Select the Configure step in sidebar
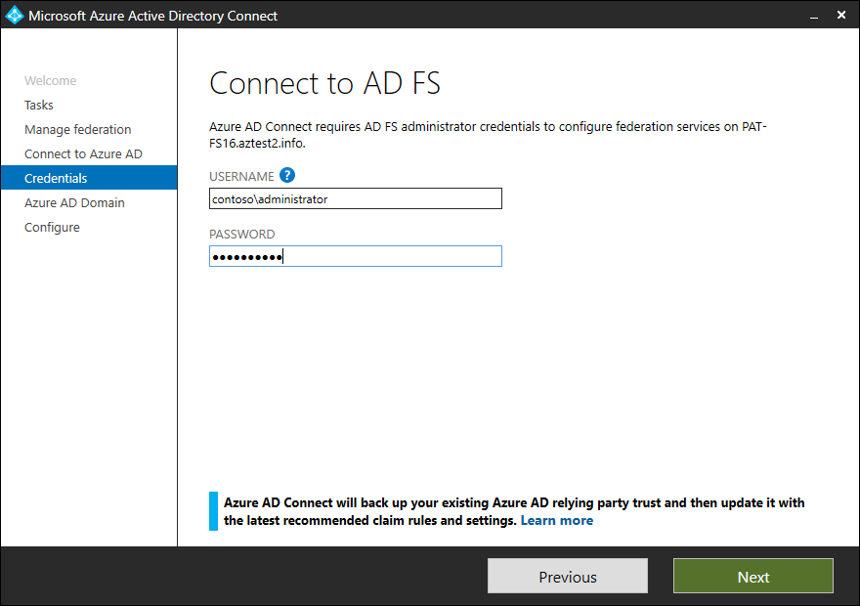Viewport: 860px width, 606px height. [x=54, y=227]
